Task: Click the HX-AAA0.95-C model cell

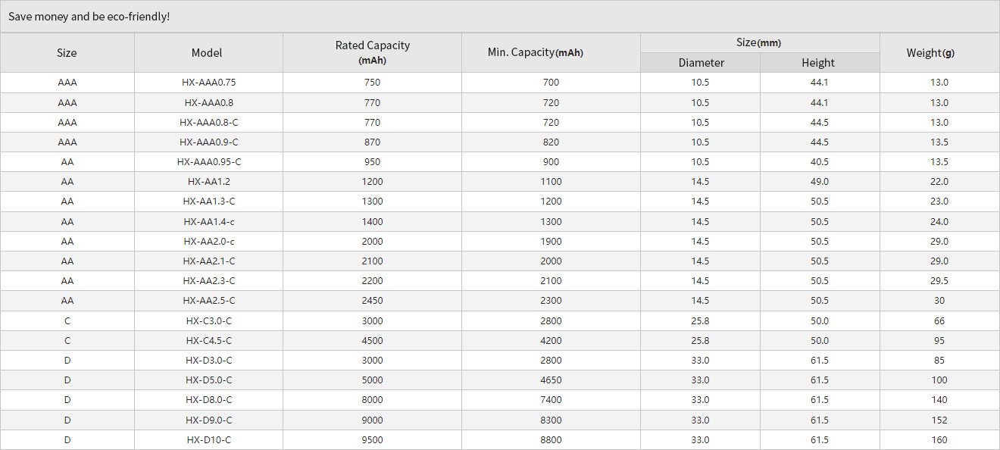Action: pos(208,162)
